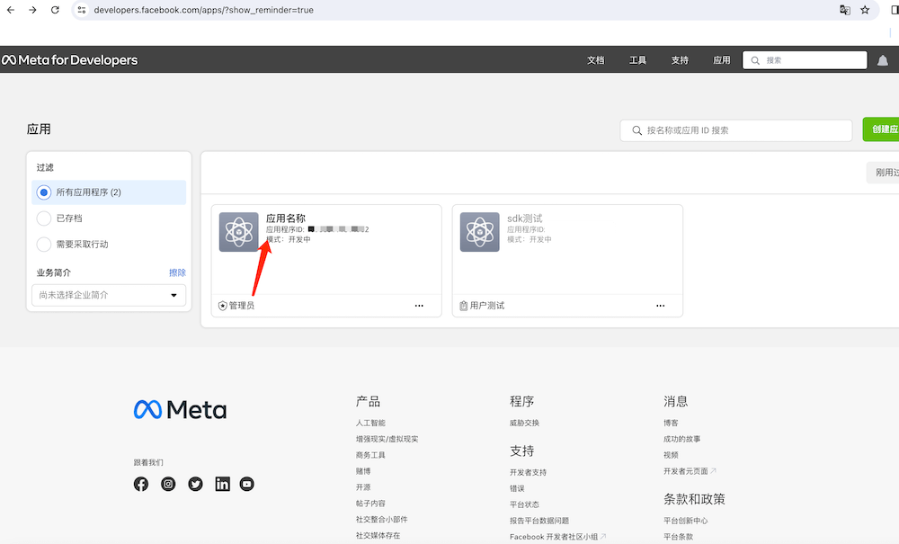Viewport: 899px width, 544px height.
Task: Open the Facebook social icon in footer
Action: pyautogui.click(x=141, y=484)
